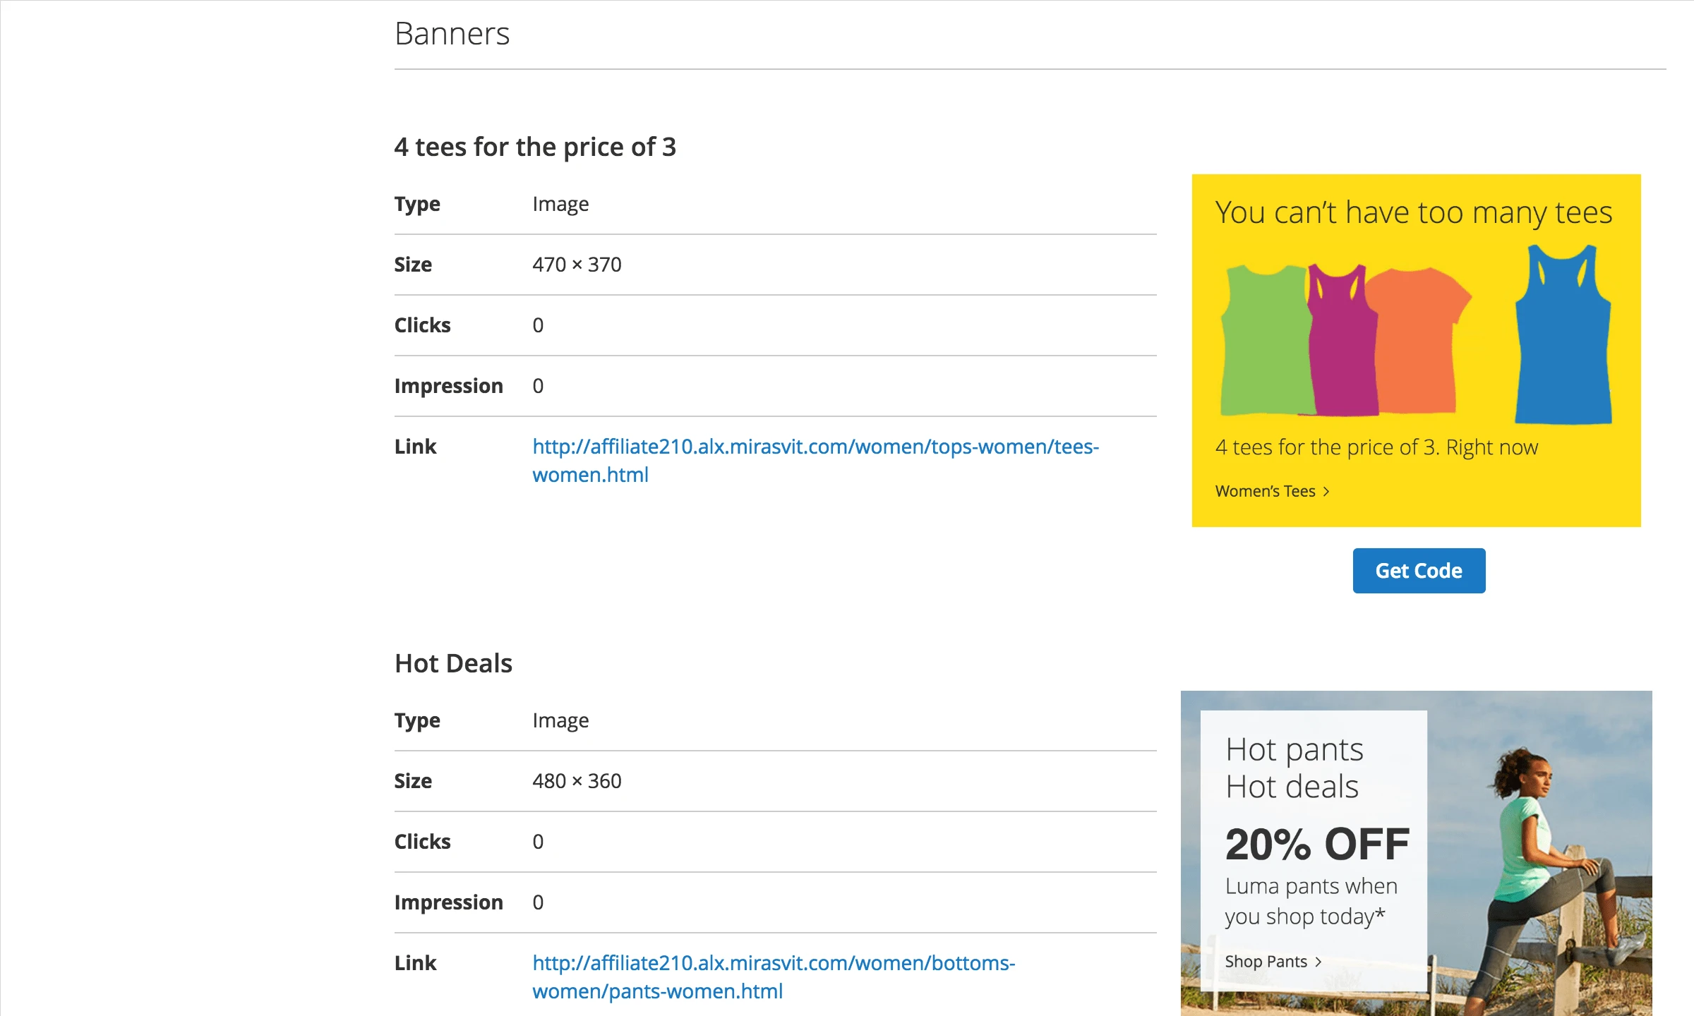The image size is (1694, 1016).
Task: Click the Clicks value for Hot Deals
Action: (x=538, y=841)
